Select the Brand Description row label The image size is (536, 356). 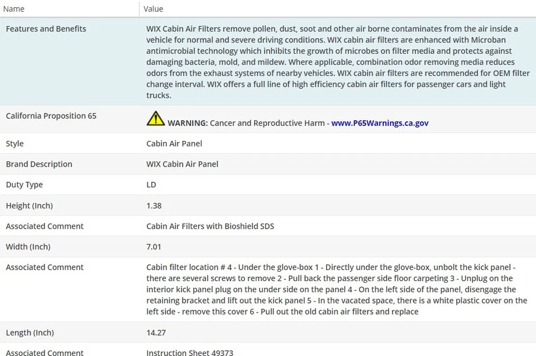point(39,164)
